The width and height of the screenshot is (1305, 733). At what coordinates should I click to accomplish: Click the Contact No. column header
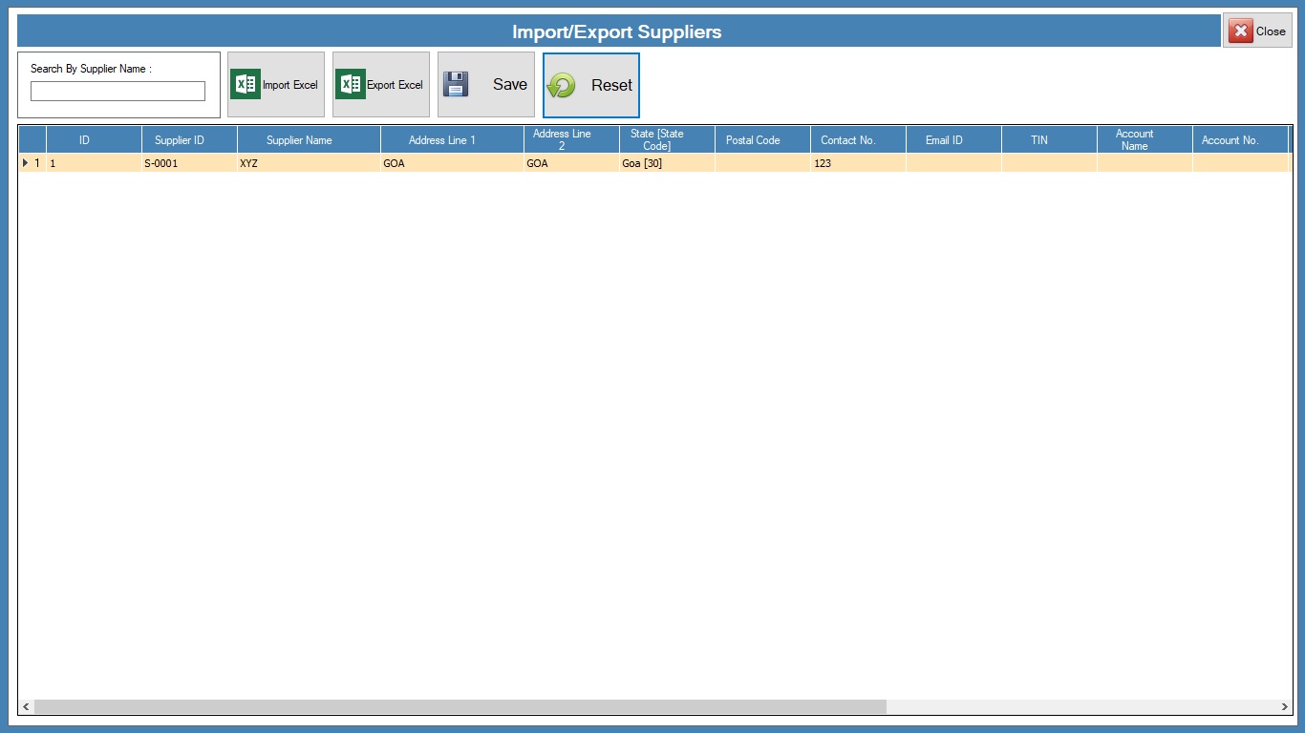click(x=847, y=140)
